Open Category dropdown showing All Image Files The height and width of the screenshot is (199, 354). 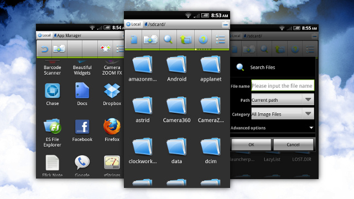coord(283,114)
